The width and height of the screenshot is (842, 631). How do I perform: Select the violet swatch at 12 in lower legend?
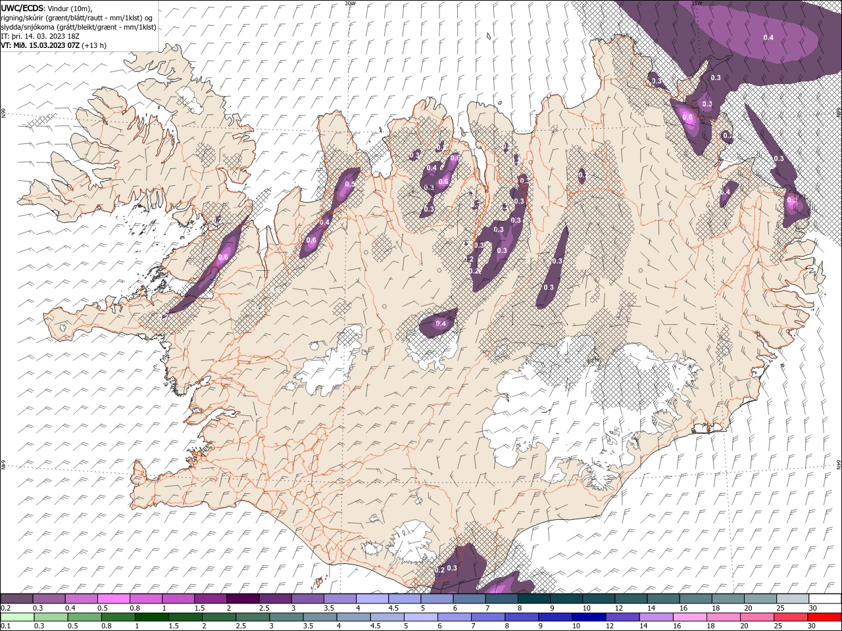[x=623, y=617]
